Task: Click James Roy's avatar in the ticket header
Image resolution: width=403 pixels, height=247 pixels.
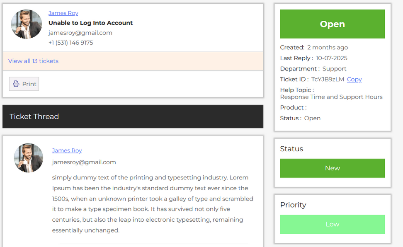Action: pyautogui.click(x=27, y=24)
